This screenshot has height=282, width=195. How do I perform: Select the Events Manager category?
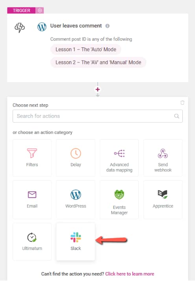point(119,199)
